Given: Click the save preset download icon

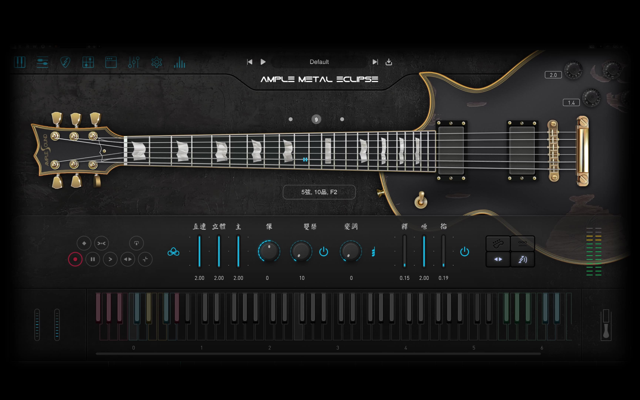Looking at the screenshot, I should [x=389, y=62].
